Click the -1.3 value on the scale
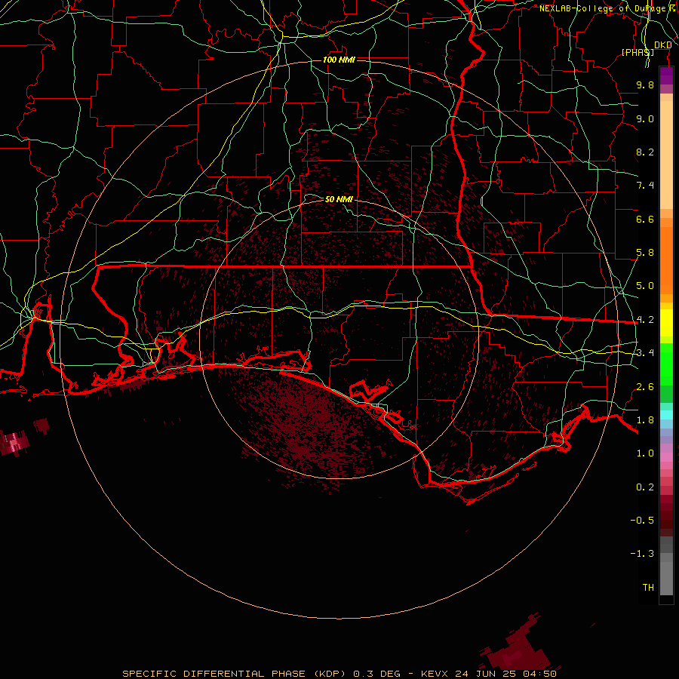Image resolution: width=679 pixels, height=679 pixels. (x=642, y=554)
